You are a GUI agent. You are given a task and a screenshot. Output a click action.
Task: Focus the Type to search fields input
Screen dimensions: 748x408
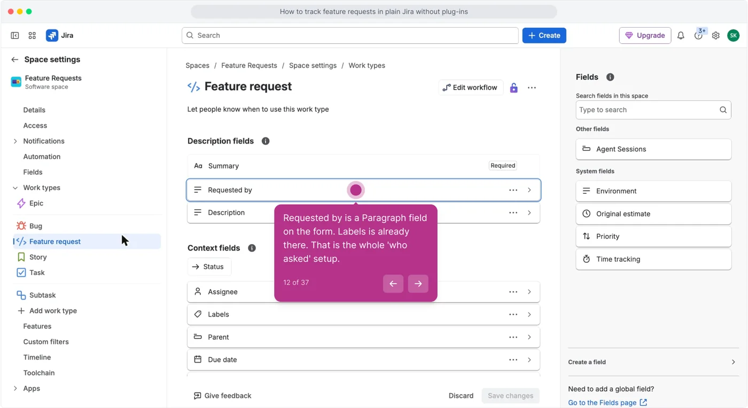pyautogui.click(x=653, y=110)
